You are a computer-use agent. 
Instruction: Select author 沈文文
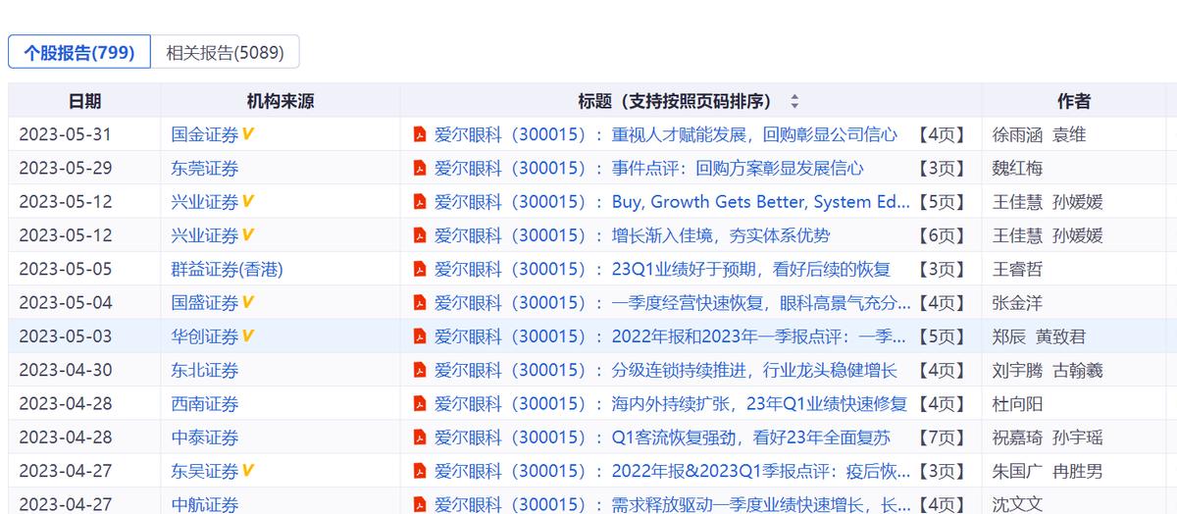click(1018, 504)
